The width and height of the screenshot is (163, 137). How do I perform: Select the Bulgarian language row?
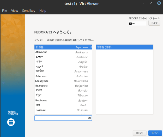point(63,86)
